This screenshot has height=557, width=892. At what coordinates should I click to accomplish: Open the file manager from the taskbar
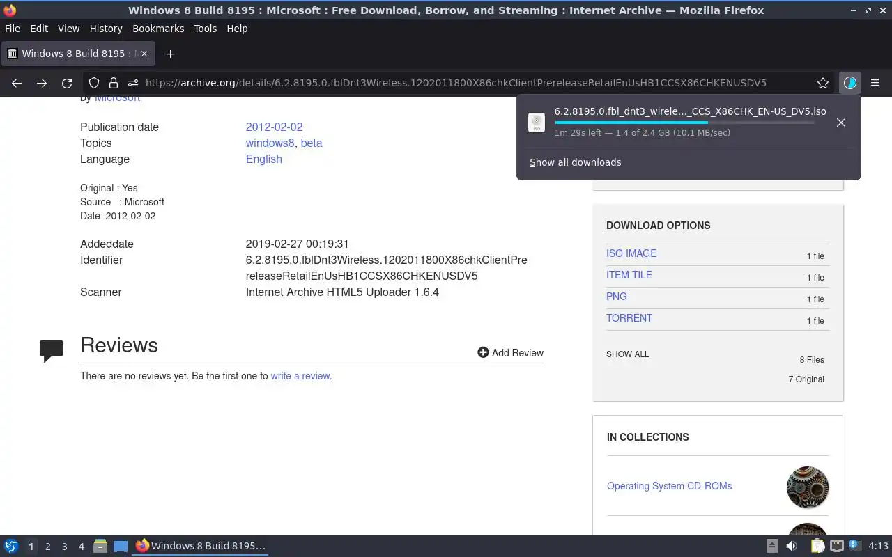pos(100,546)
